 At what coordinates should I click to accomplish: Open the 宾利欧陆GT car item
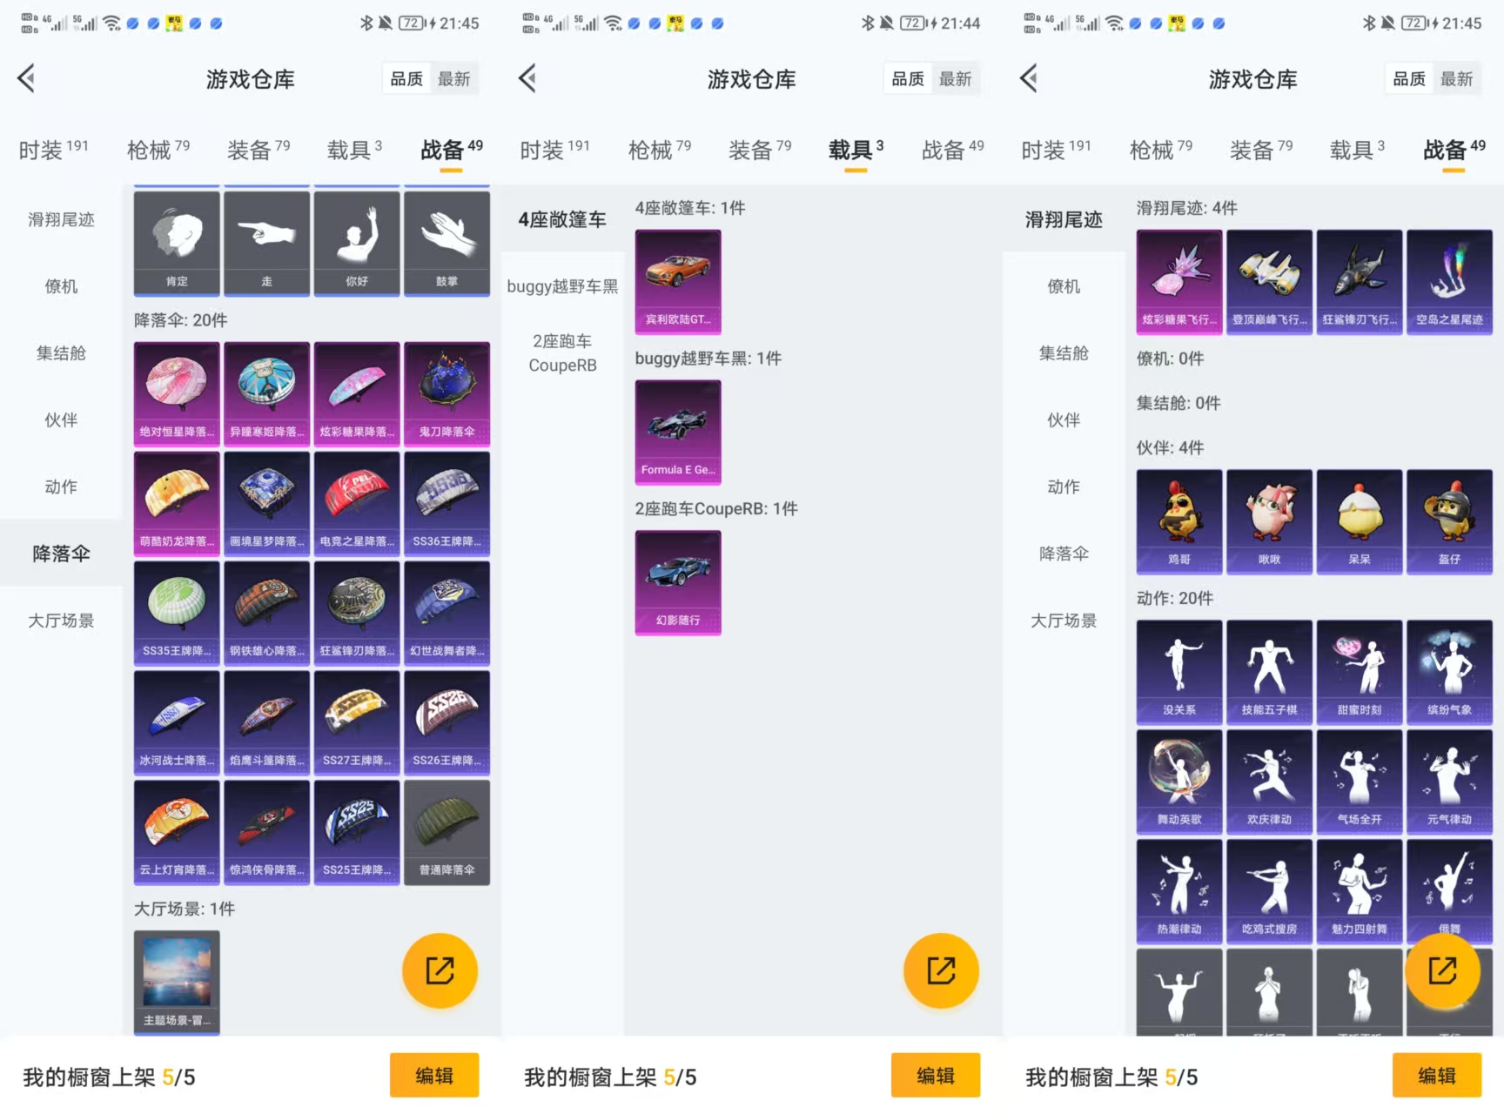pyautogui.click(x=678, y=281)
